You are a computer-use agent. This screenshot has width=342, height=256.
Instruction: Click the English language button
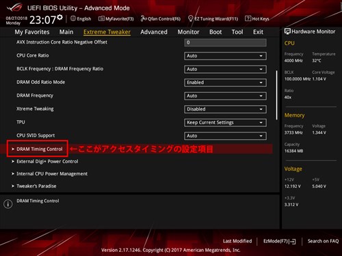click(x=81, y=18)
